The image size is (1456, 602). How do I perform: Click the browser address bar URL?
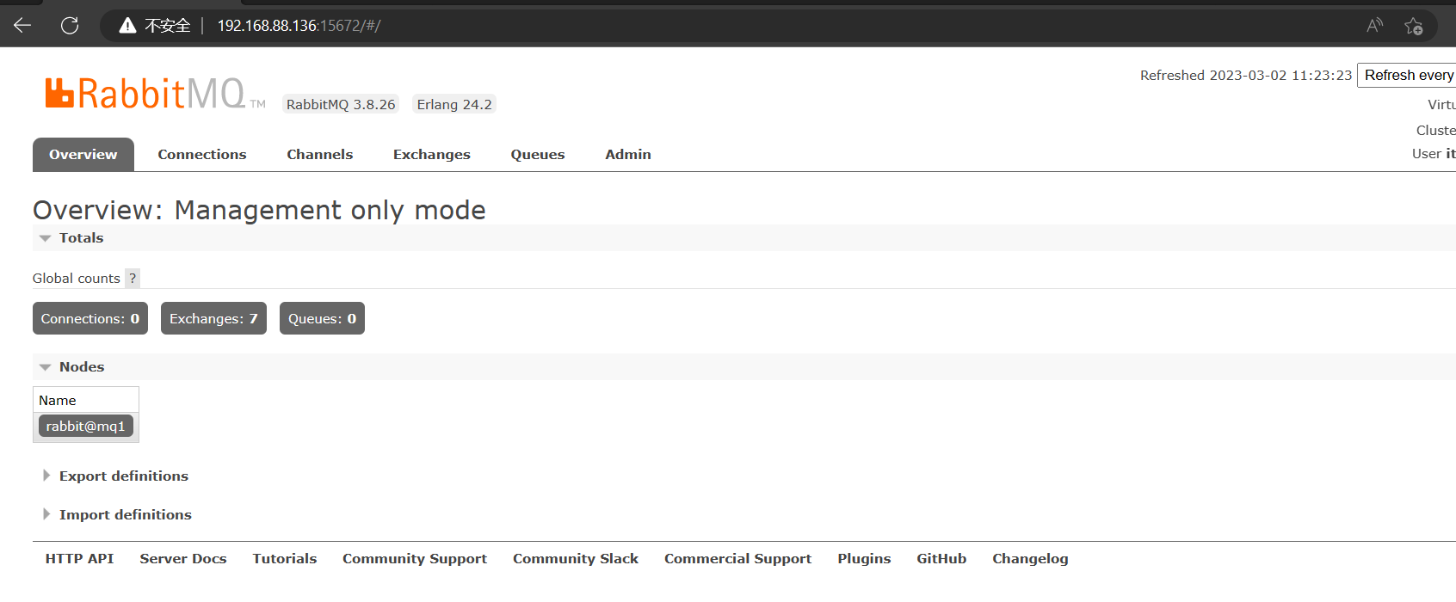pos(299,26)
